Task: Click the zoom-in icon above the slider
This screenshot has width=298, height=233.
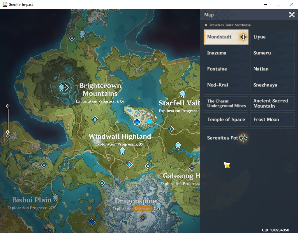Action: coord(8,106)
